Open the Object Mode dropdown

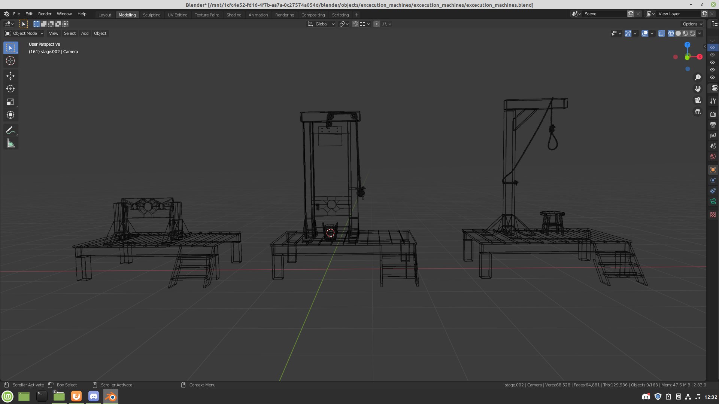(x=24, y=33)
